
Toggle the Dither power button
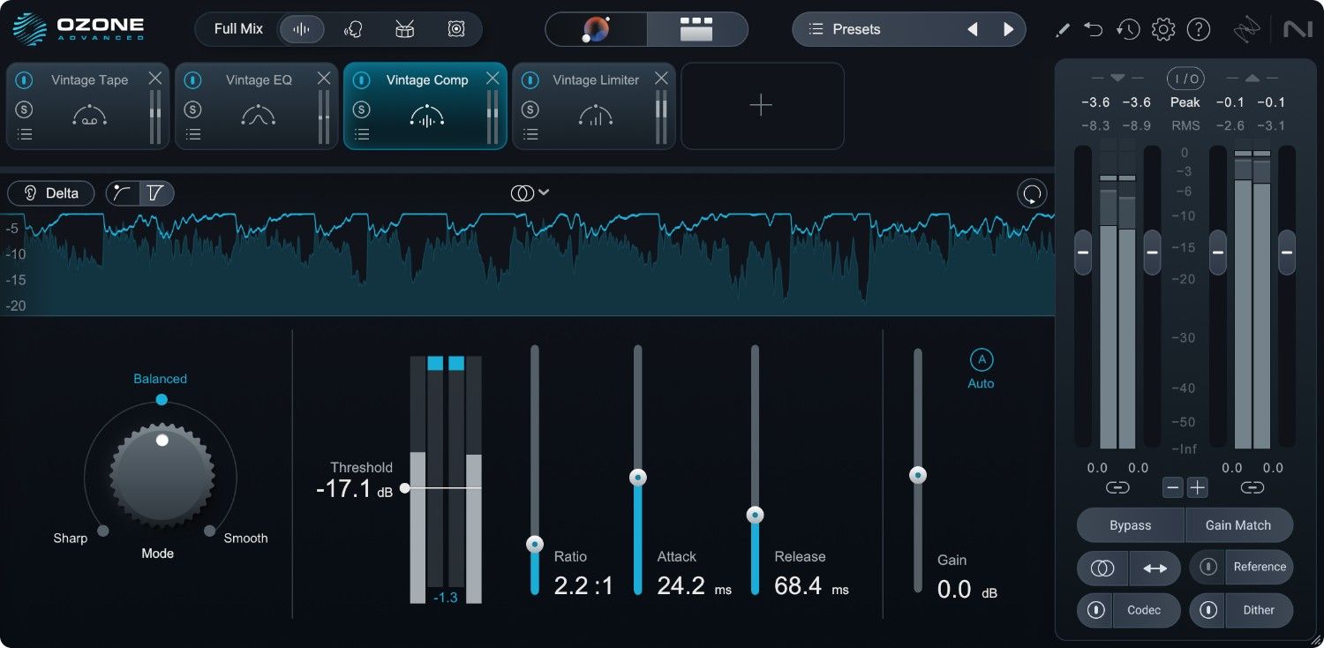[1208, 610]
